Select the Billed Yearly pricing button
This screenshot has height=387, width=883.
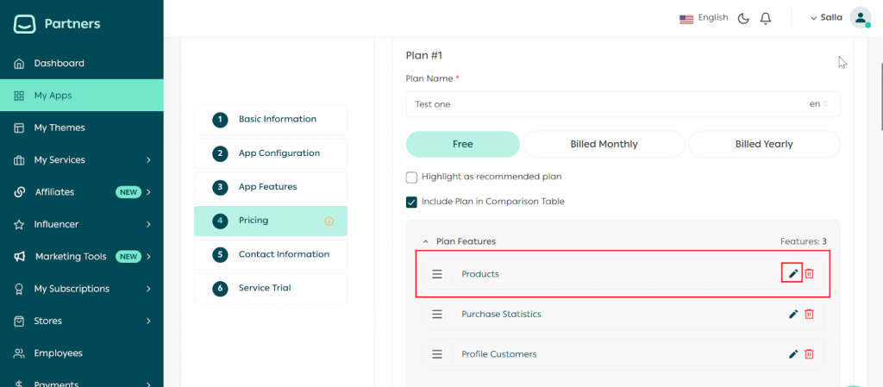[763, 144]
